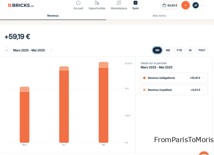214x155 pixels.
Task: Open the Marketplace icon
Action: point(119,3)
